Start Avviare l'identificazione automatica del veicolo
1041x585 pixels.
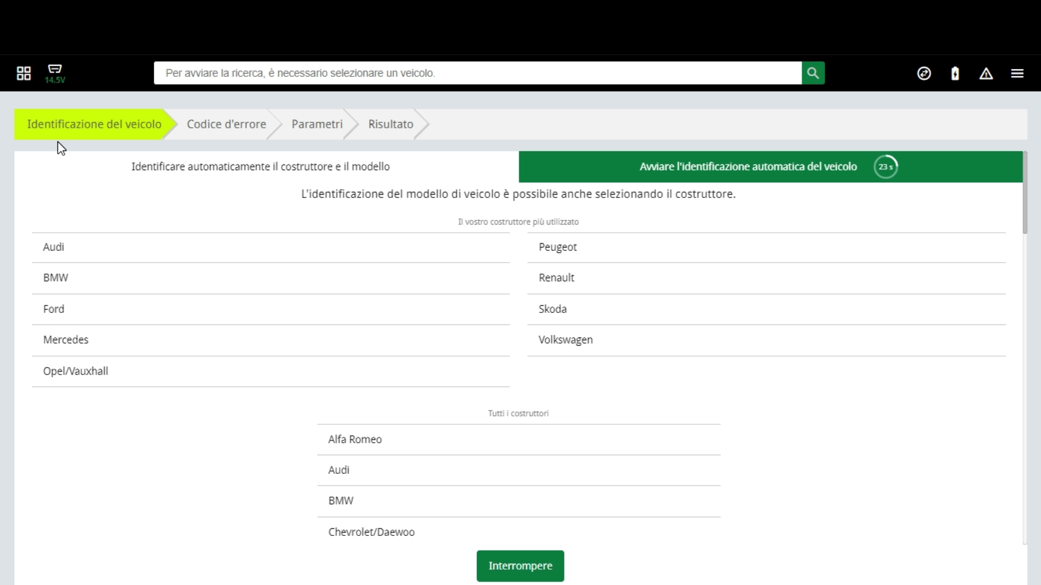coord(770,167)
